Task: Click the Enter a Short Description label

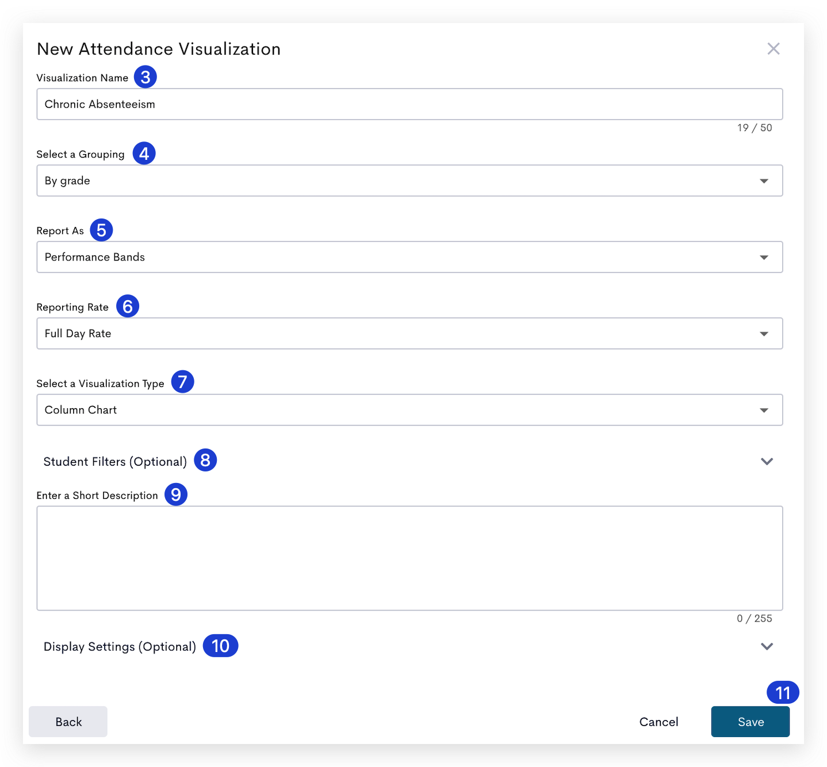Action: 97,496
